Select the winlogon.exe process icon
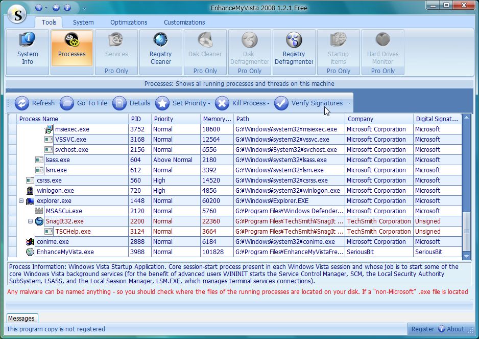The image size is (479, 339). click(30, 191)
